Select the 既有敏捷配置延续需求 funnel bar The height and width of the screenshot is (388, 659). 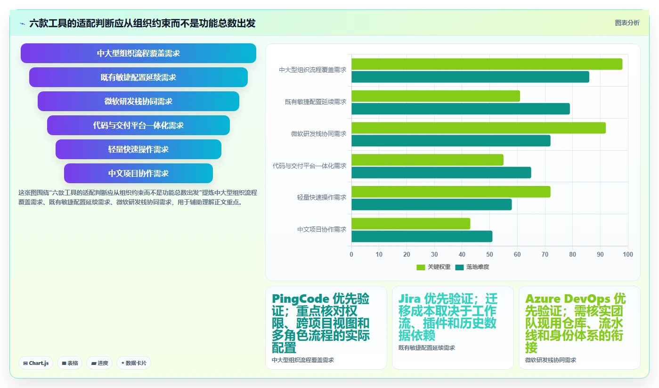click(138, 77)
